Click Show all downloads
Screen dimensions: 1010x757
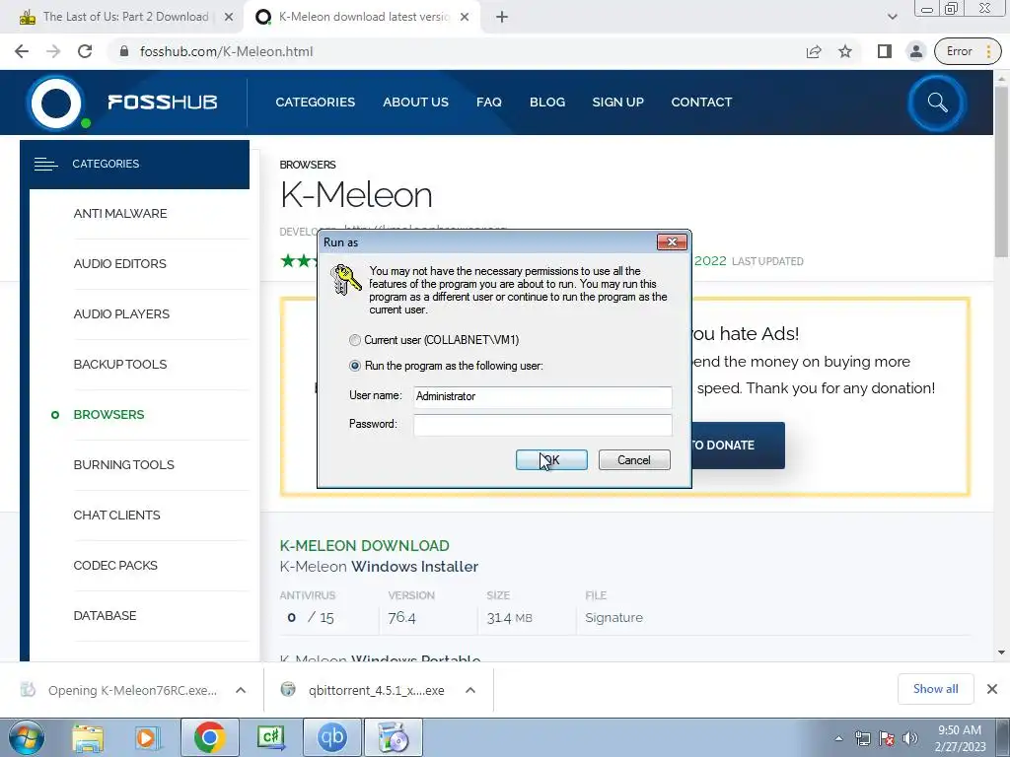(935, 689)
